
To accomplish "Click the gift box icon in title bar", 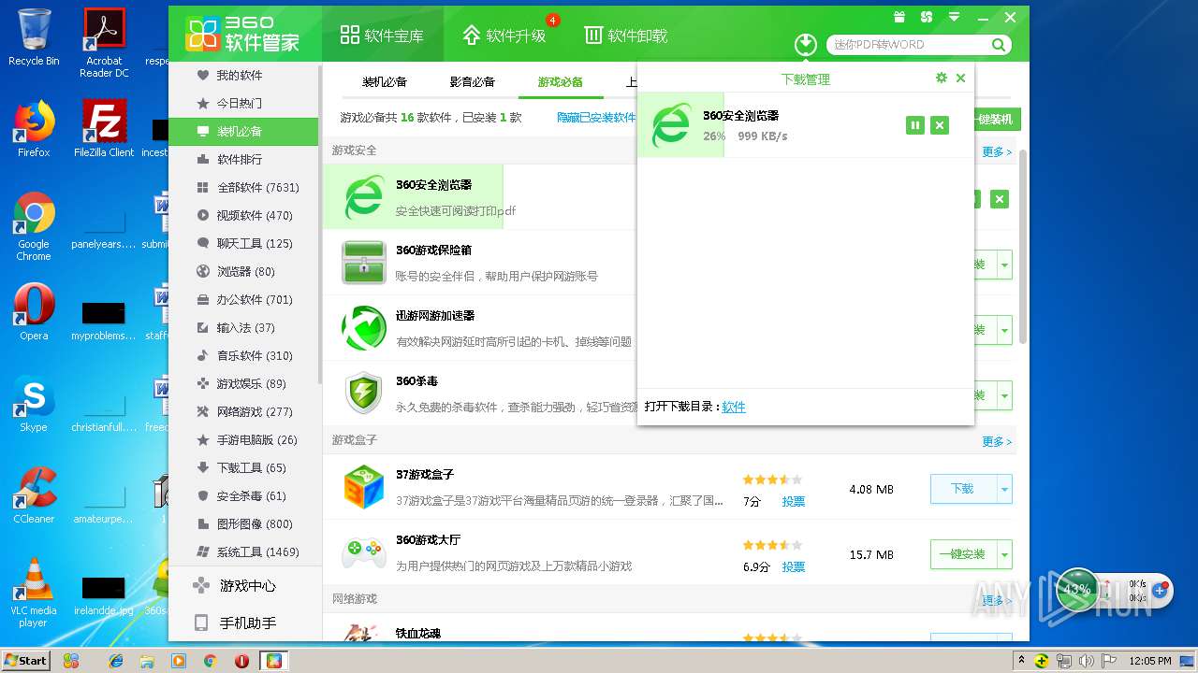I will pos(899,17).
